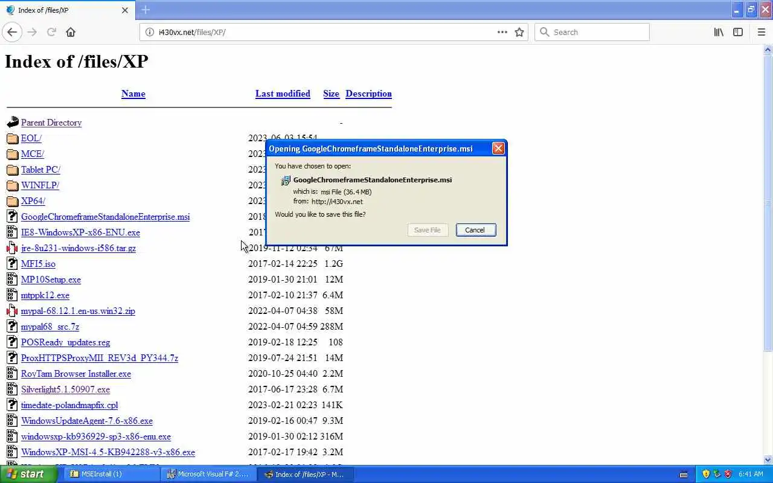Screen dimensions: 773x483
Task: Download POSReady_updates.reg
Action: 65,342
